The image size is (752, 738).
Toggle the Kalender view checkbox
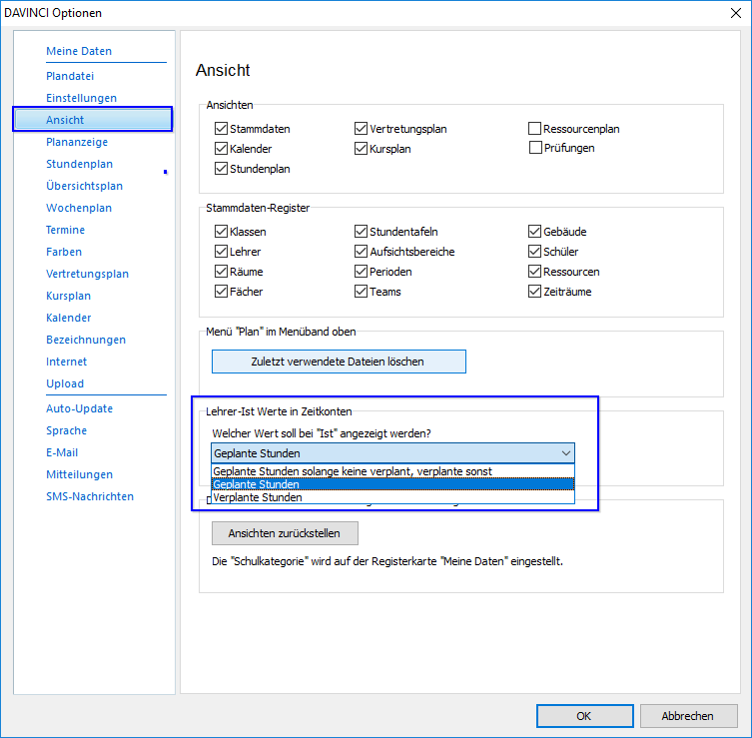coord(221,149)
